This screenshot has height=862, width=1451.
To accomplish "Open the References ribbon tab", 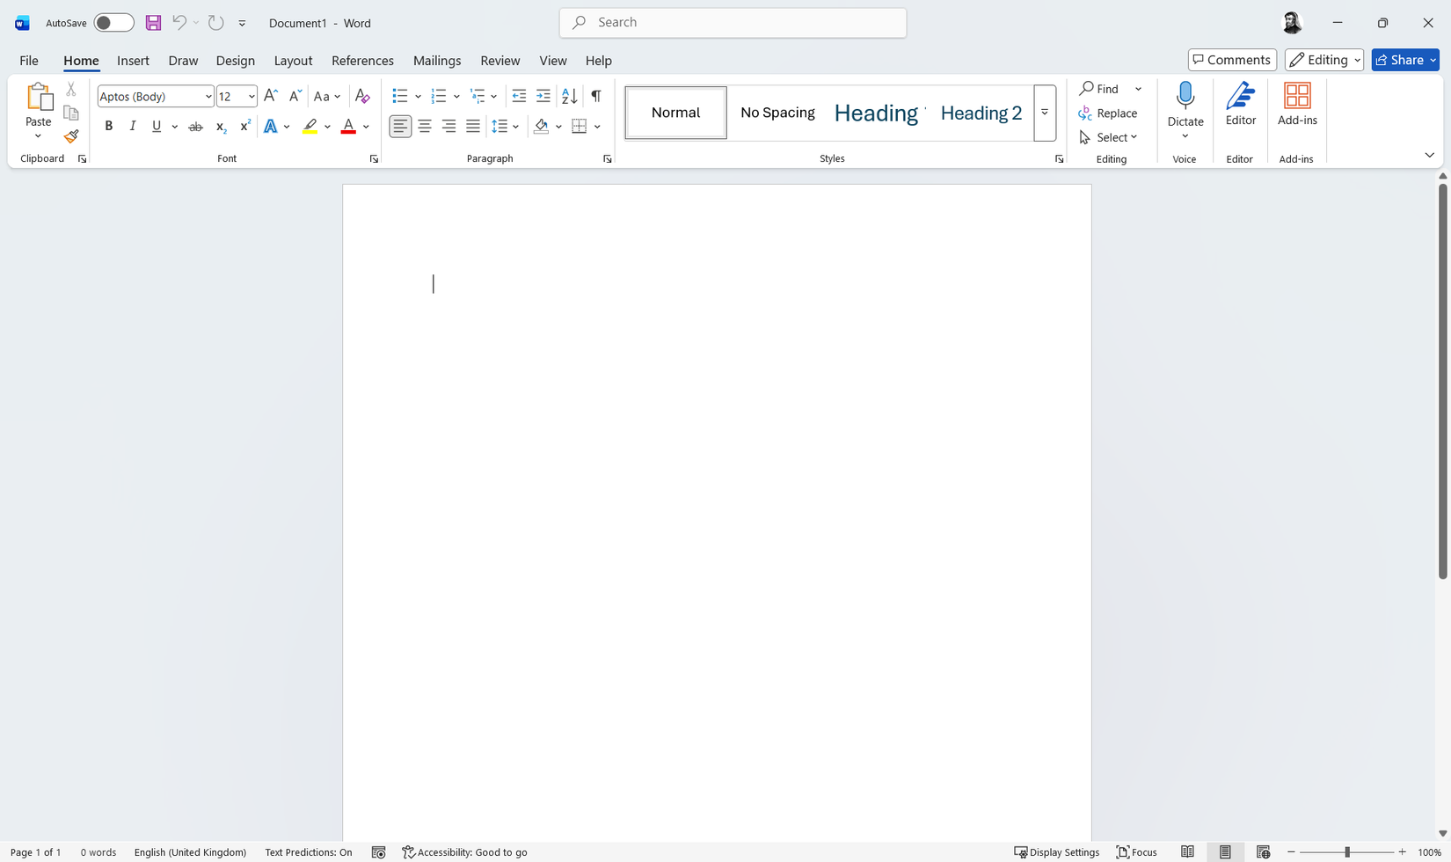I will click(x=362, y=60).
